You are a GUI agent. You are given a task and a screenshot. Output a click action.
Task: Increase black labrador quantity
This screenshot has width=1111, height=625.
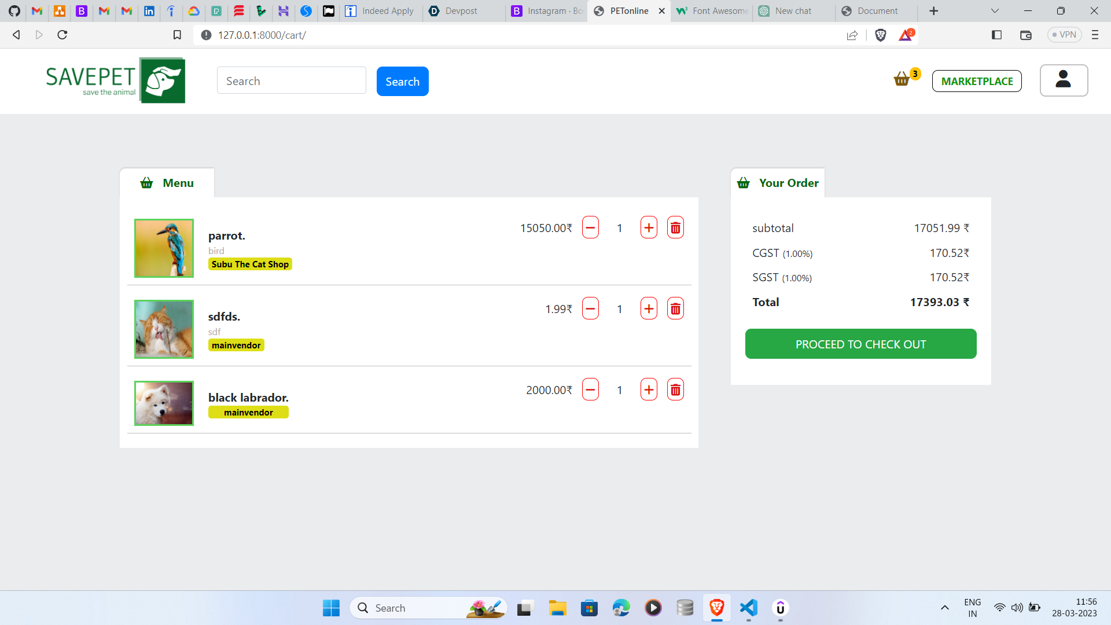pos(649,389)
